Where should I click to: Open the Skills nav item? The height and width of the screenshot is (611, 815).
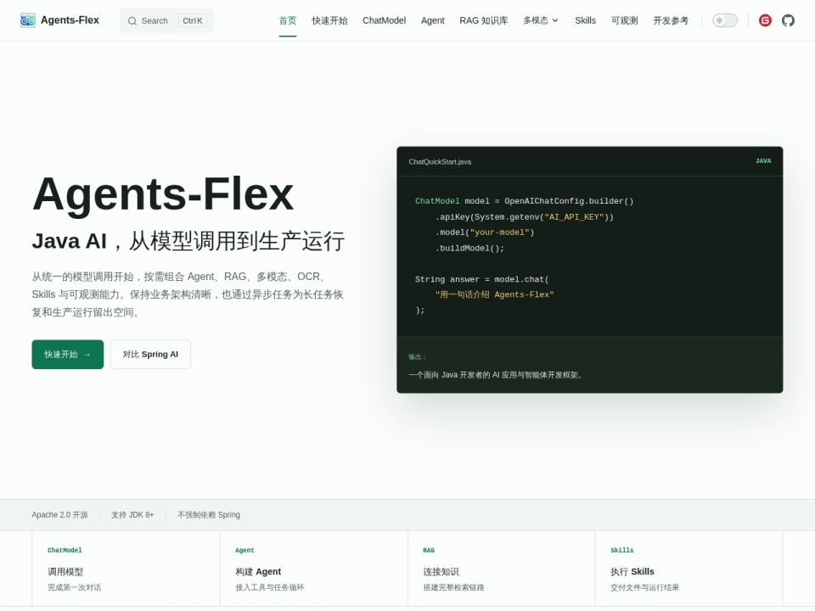point(585,20)
